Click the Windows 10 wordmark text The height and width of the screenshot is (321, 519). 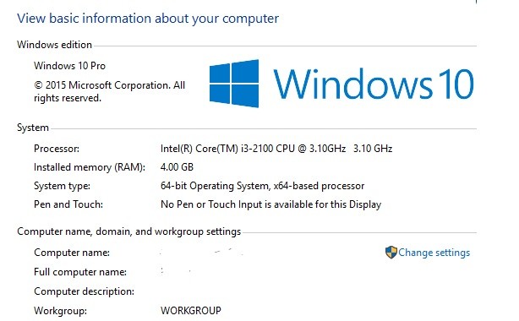(374, 84)
